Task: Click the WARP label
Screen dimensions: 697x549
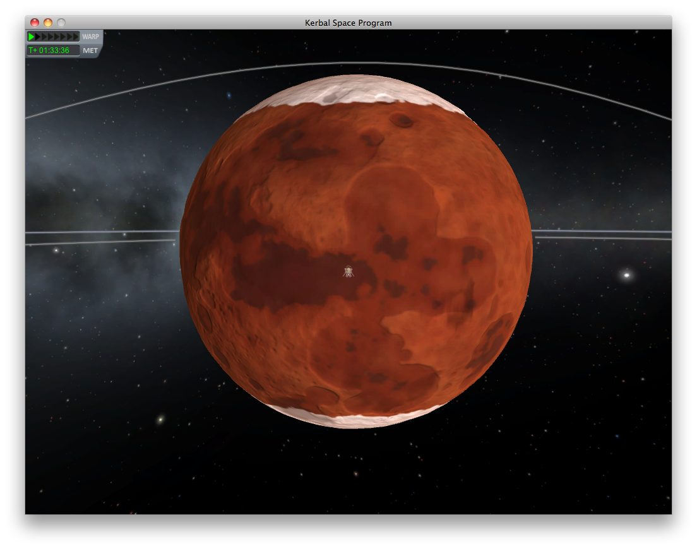Action: click(91, 37)
